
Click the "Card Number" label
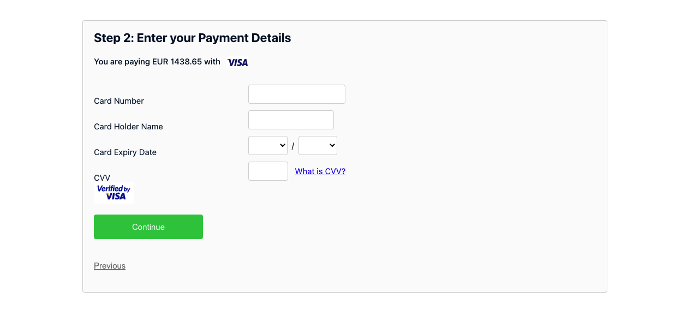tap(119, 101)
